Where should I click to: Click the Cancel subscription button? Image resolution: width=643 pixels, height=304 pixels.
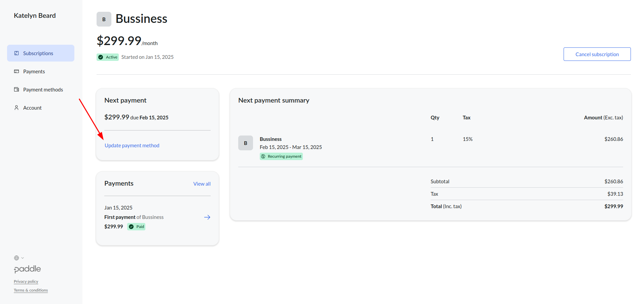597,54
